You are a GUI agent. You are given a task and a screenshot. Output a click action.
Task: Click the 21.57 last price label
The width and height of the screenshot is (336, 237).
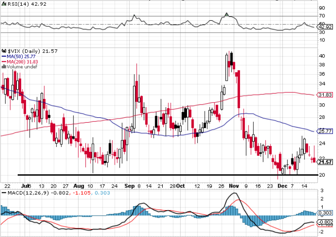coord(325,162)
